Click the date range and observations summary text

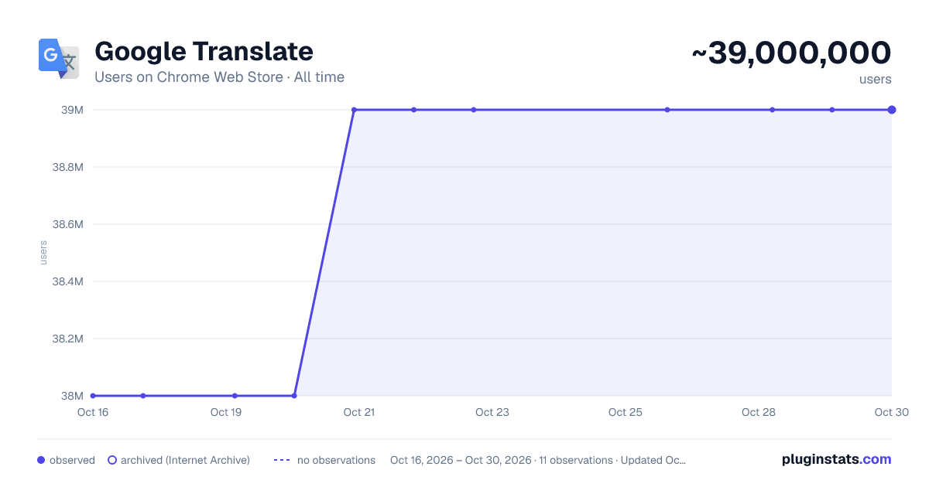(538, 460)
